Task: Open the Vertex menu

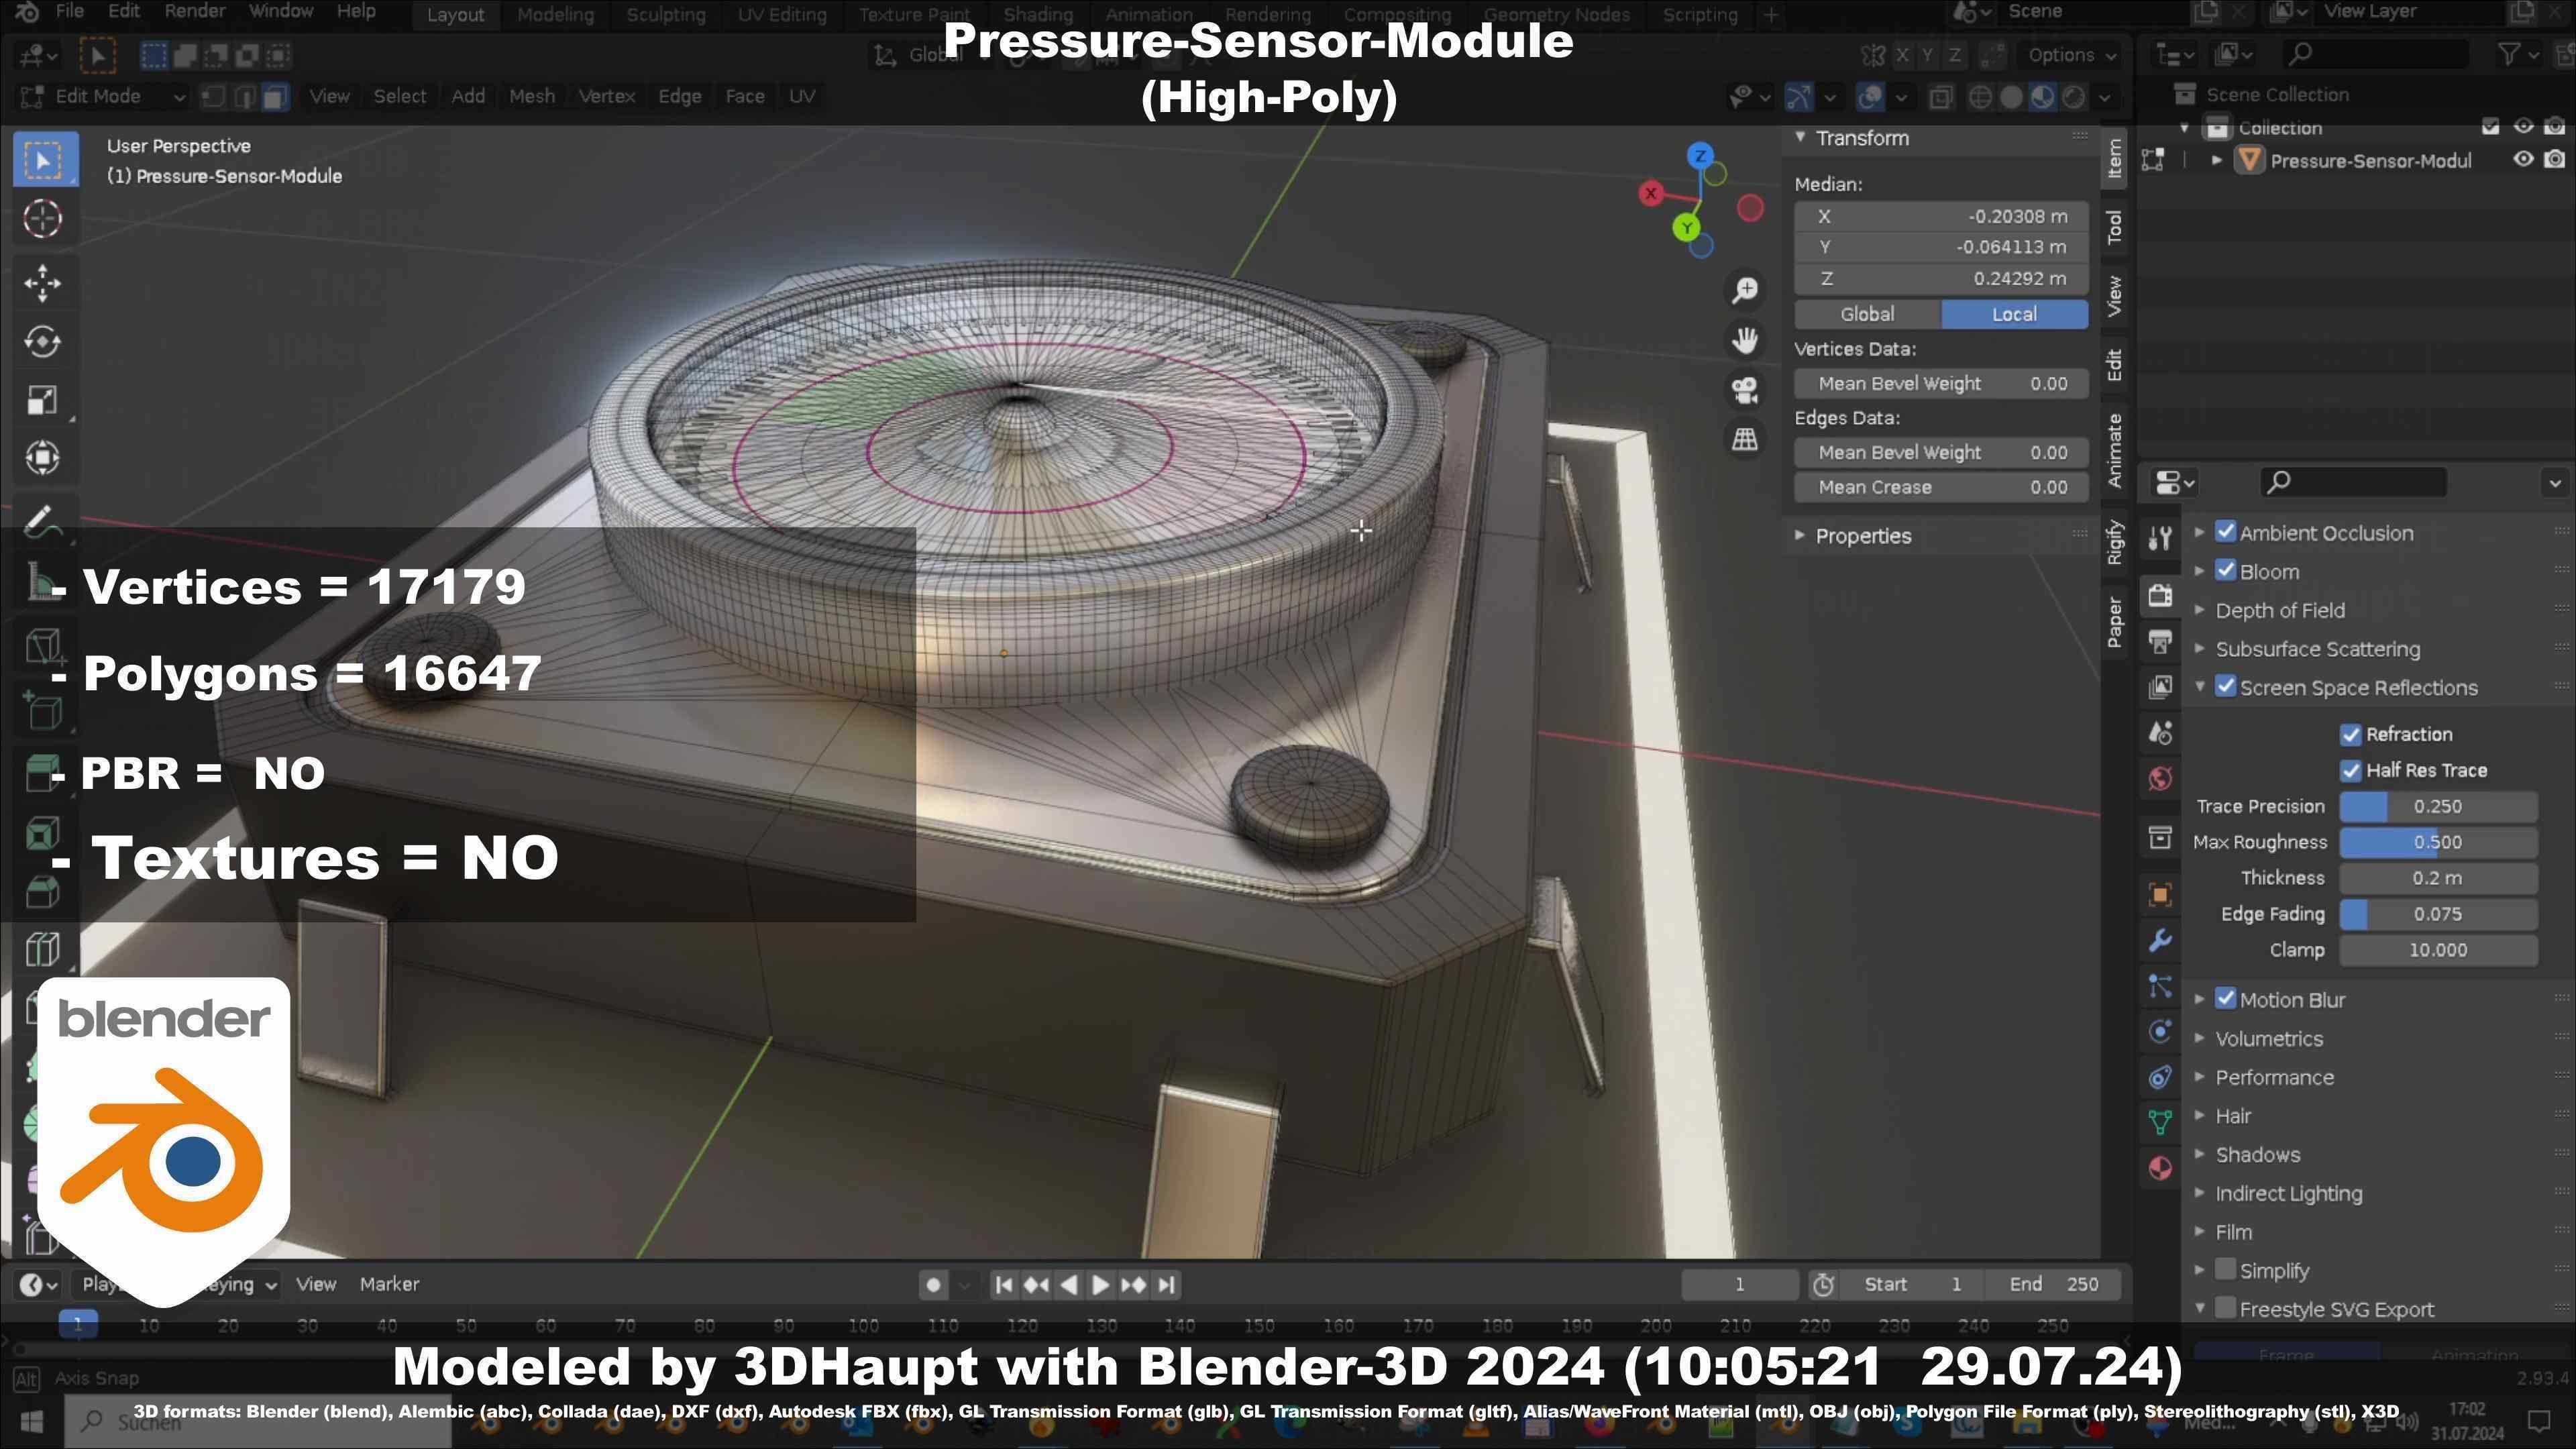Action: [606, 97]
